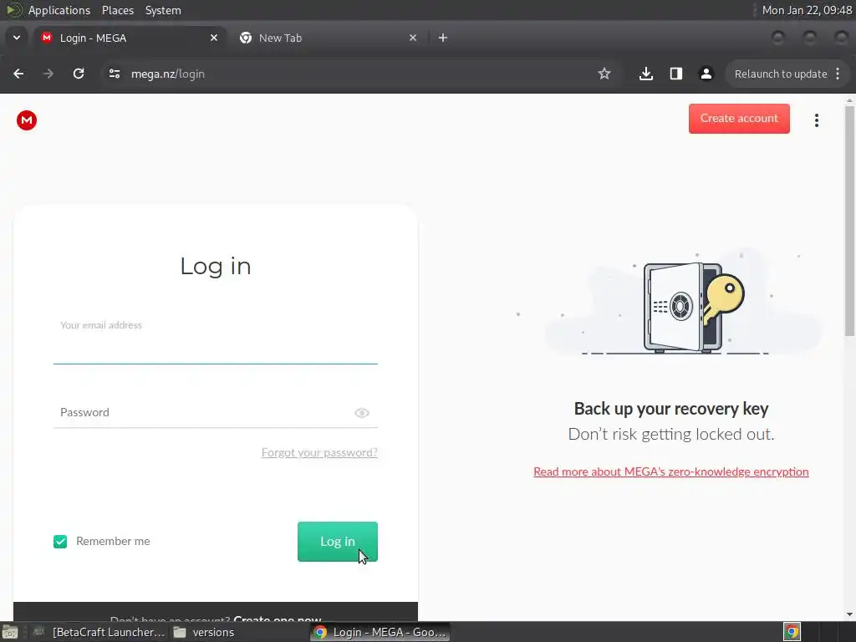
Task: Reload the current page
Action: point(79,74)
